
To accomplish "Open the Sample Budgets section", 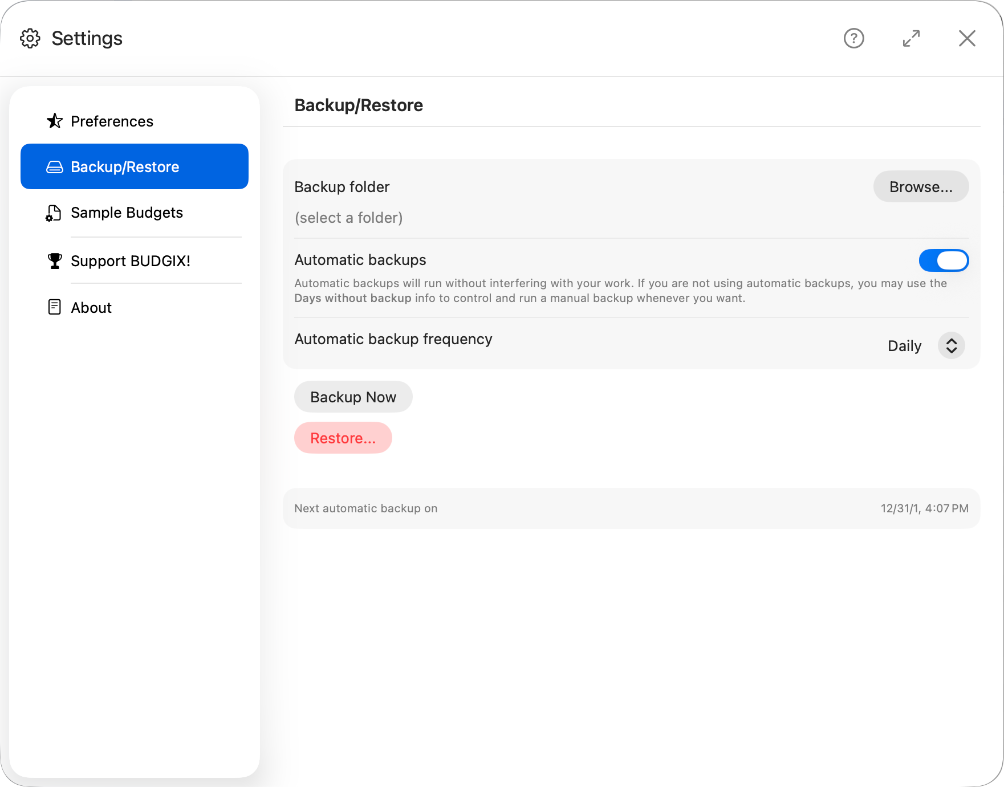I will click(x=127, y=213).
